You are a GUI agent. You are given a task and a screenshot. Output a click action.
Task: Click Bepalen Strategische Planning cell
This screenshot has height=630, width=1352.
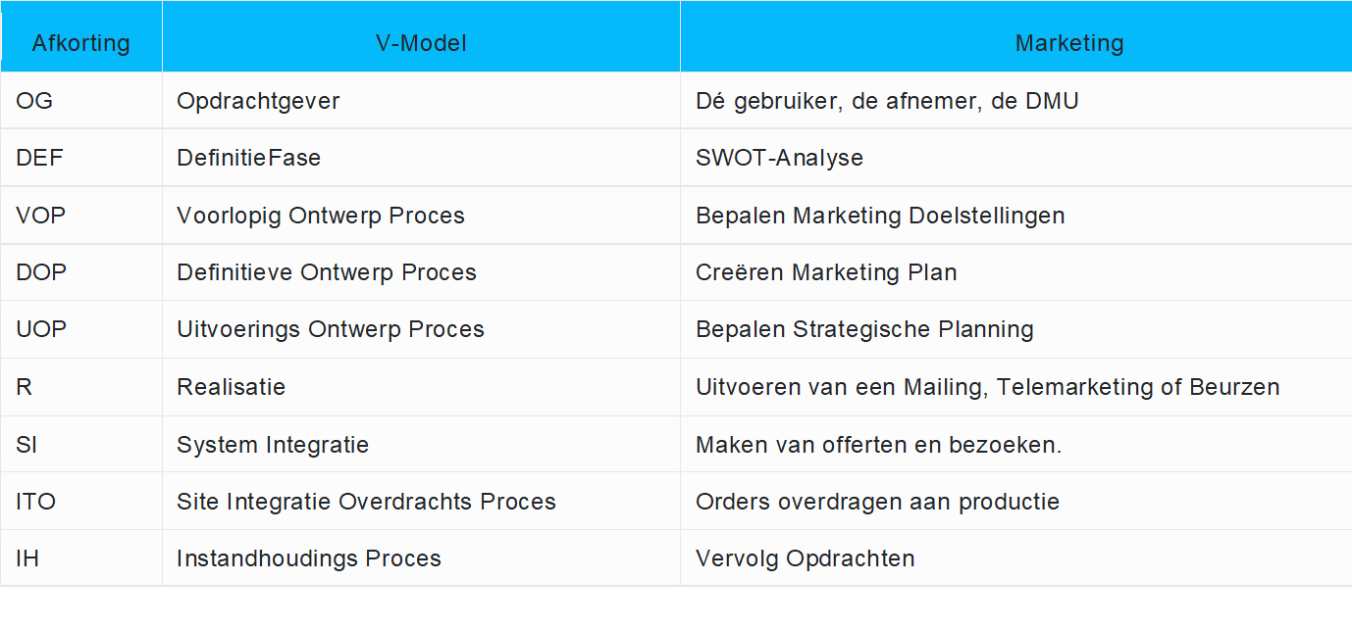point(864,329)
